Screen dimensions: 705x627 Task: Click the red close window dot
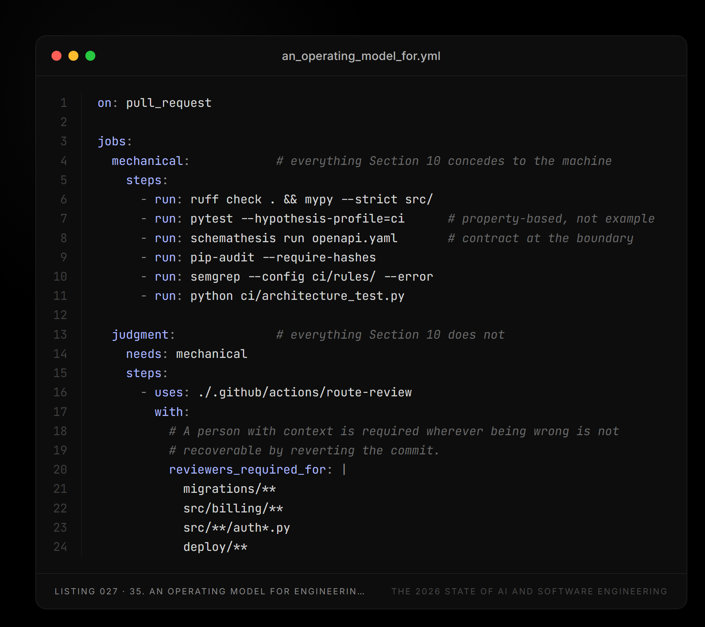[57, 56]
